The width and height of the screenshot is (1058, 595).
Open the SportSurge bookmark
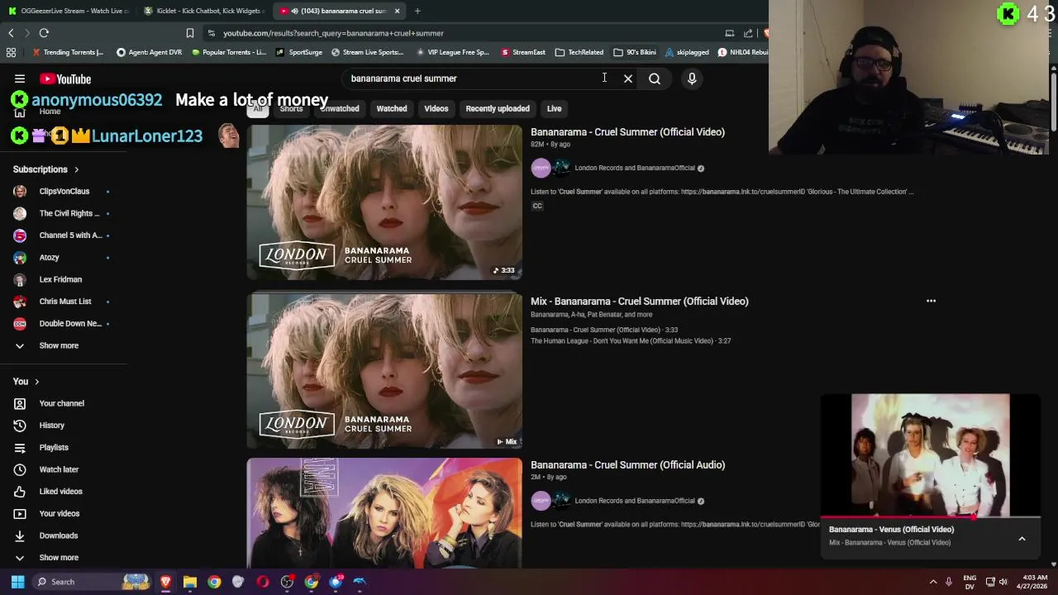299,52
